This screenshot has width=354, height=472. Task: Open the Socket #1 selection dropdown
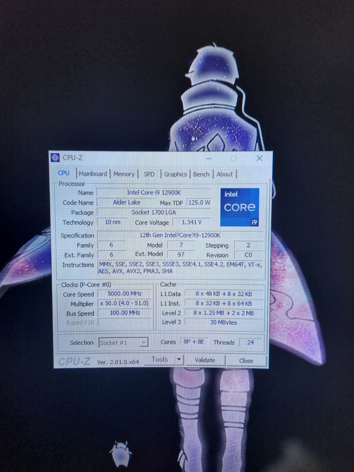pos(123,343)
